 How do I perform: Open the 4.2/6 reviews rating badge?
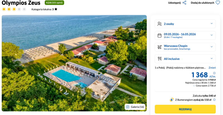point(54,3)
